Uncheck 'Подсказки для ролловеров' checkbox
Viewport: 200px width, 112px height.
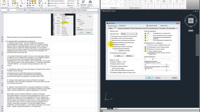click(111, 53)
